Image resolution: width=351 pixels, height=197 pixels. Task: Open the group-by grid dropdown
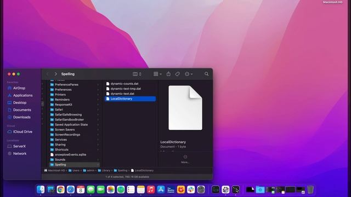coord(157,74)
